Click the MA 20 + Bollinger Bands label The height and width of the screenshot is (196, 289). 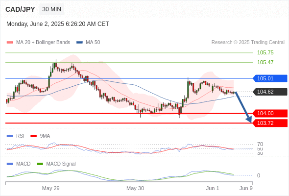pos(43,43)
